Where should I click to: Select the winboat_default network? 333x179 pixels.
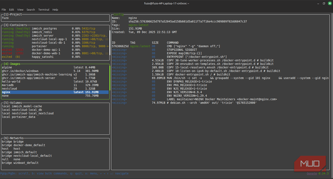pyautogui.click(x=20, y=163)
